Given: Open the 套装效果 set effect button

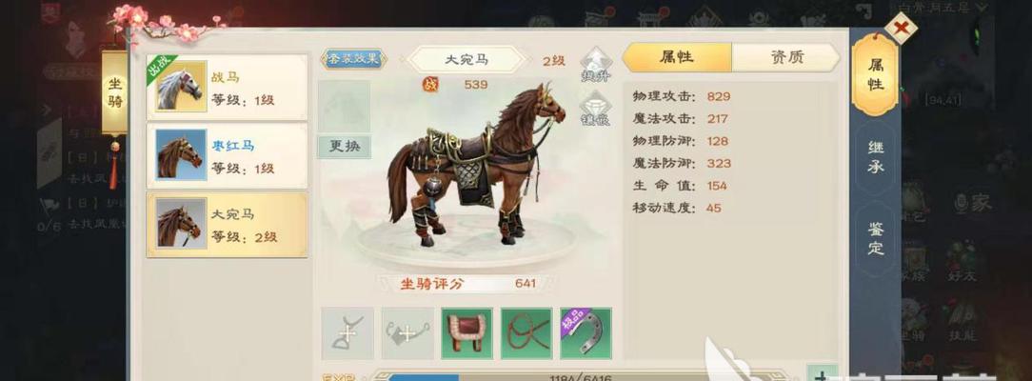Looking at the screenshot, I should (x=354, y=58).
